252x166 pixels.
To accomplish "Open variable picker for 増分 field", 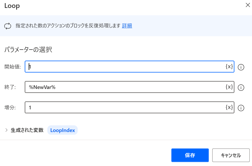I will [229, 108].
